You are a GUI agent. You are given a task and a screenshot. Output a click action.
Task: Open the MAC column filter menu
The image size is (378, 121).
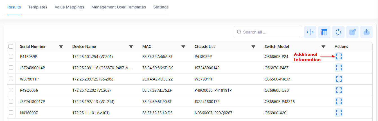coord(183,46)
